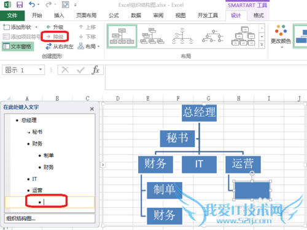This screenshot has height=230, width=307.
Task: Select the fourth horizontal hierarchy layout thumbnail
Action: tap(213, 36)
